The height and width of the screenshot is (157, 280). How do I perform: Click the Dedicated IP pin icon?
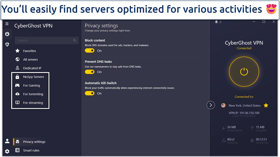tap(17, 68)
